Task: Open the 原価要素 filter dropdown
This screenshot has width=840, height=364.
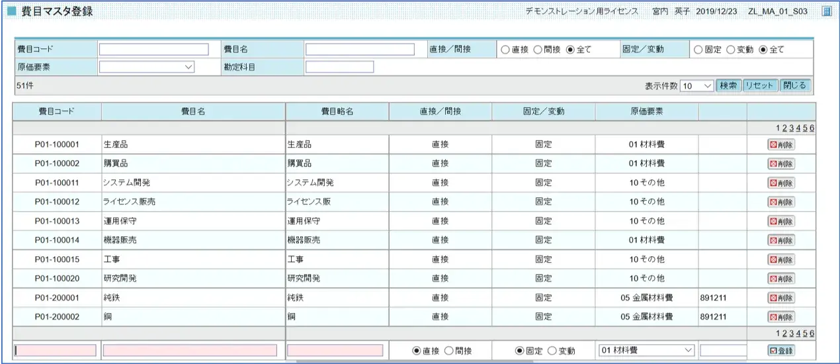Action: (146, 67)
